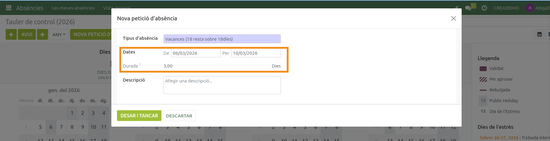Screen dimensions: 550x141
Task: Click the Public Holiday 13 legend box
Action: coord(483,100)
